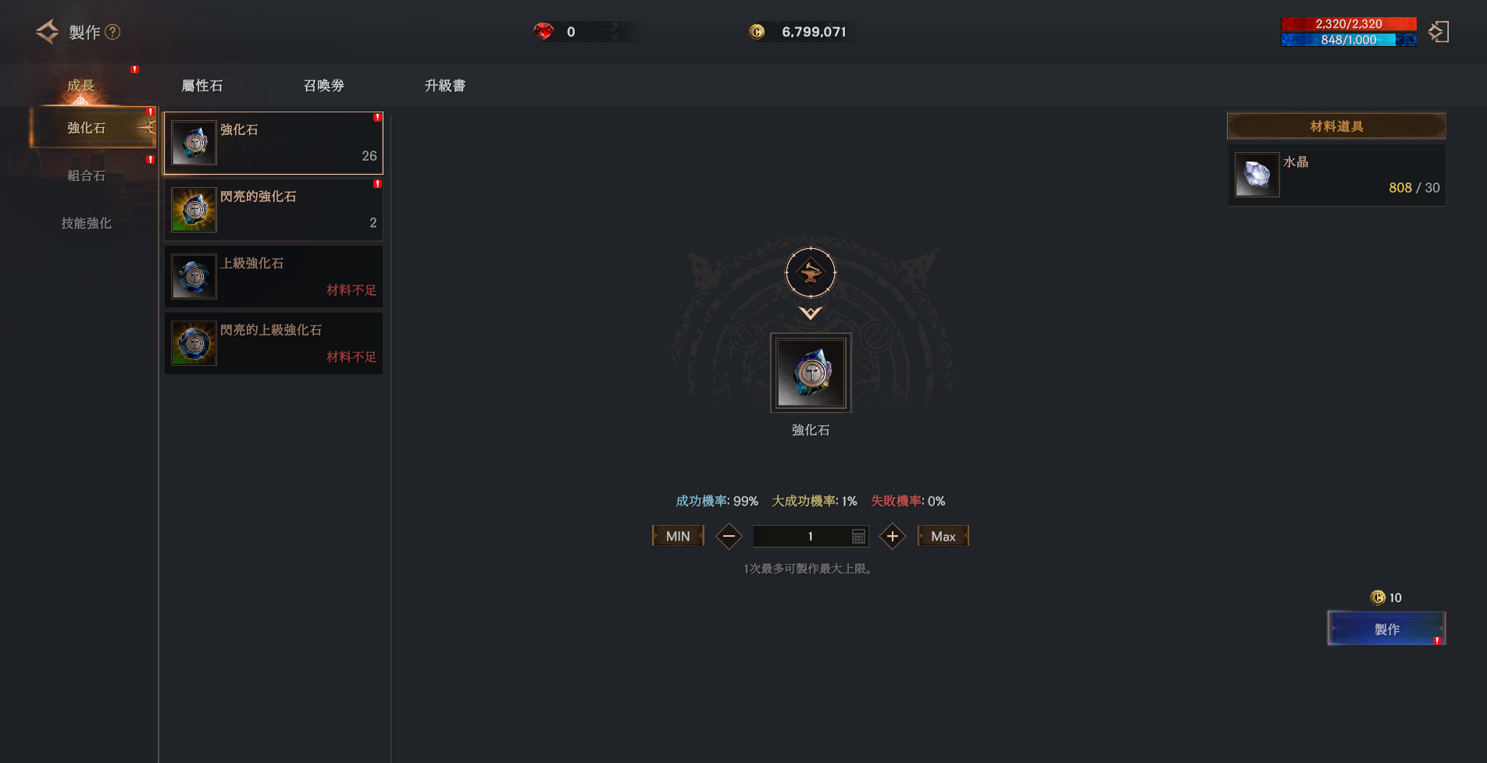Click the blue 製作 craft button
Screen dimensions: 1487x763
1386,629
